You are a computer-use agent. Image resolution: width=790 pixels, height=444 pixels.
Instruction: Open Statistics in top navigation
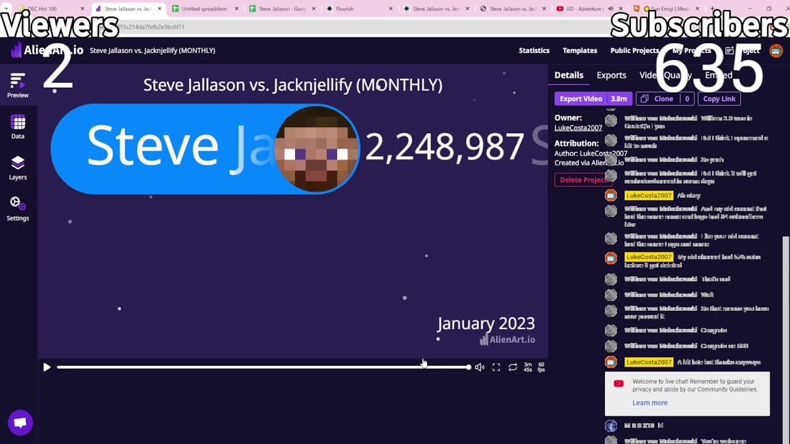click(534, 51)
